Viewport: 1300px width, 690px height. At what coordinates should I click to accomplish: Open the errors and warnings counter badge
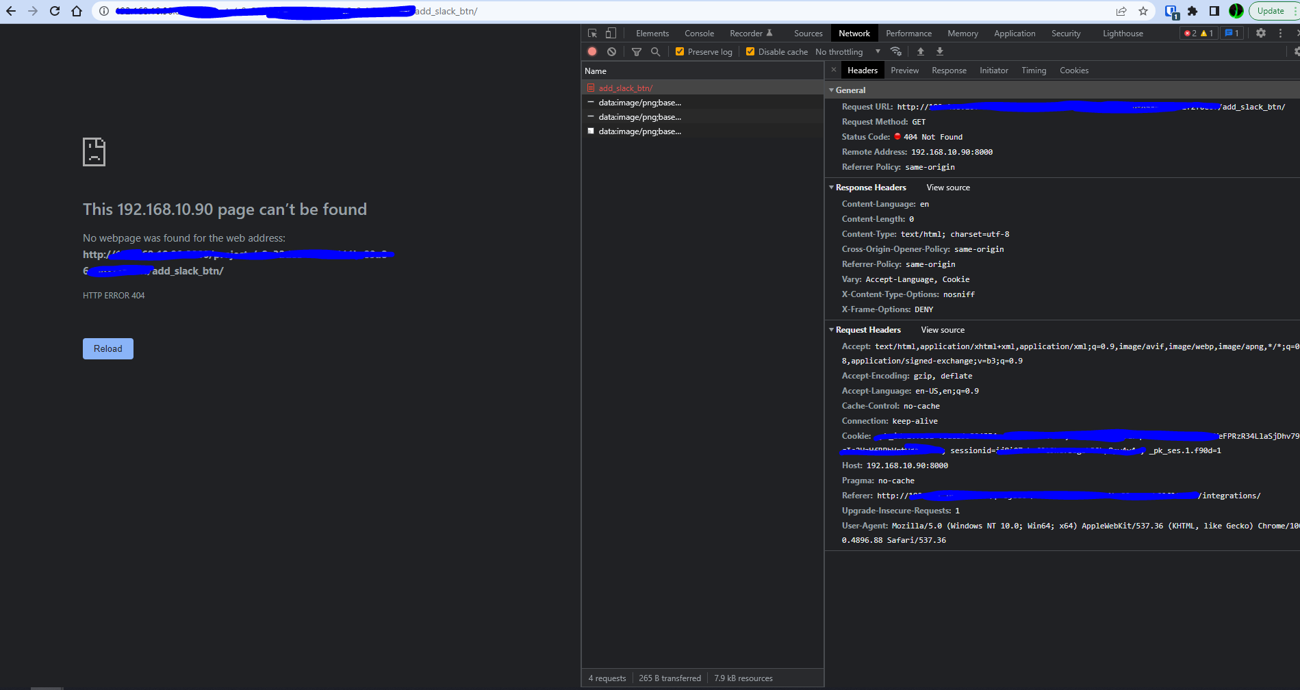point(1199,33)
